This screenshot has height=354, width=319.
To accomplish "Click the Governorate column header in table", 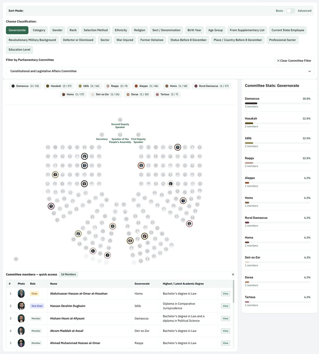I will coord(142,284).
